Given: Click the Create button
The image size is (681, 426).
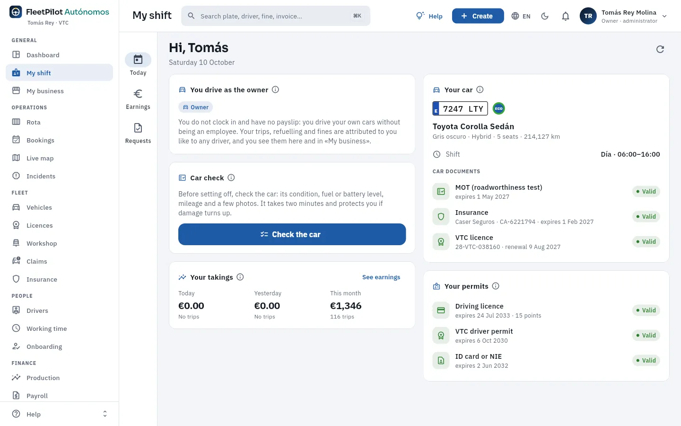Looking at the screenshot, I should coord(478,16).
